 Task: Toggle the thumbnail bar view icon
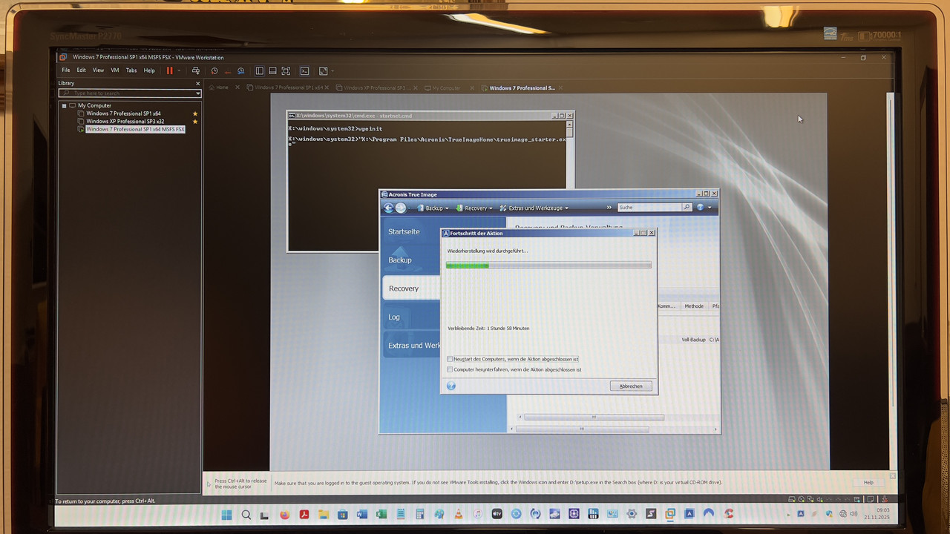[272, 70]
